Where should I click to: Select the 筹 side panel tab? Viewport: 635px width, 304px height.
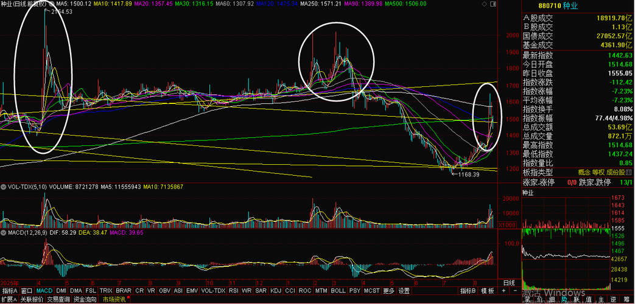pyautogui.click(x=626, y=300)
